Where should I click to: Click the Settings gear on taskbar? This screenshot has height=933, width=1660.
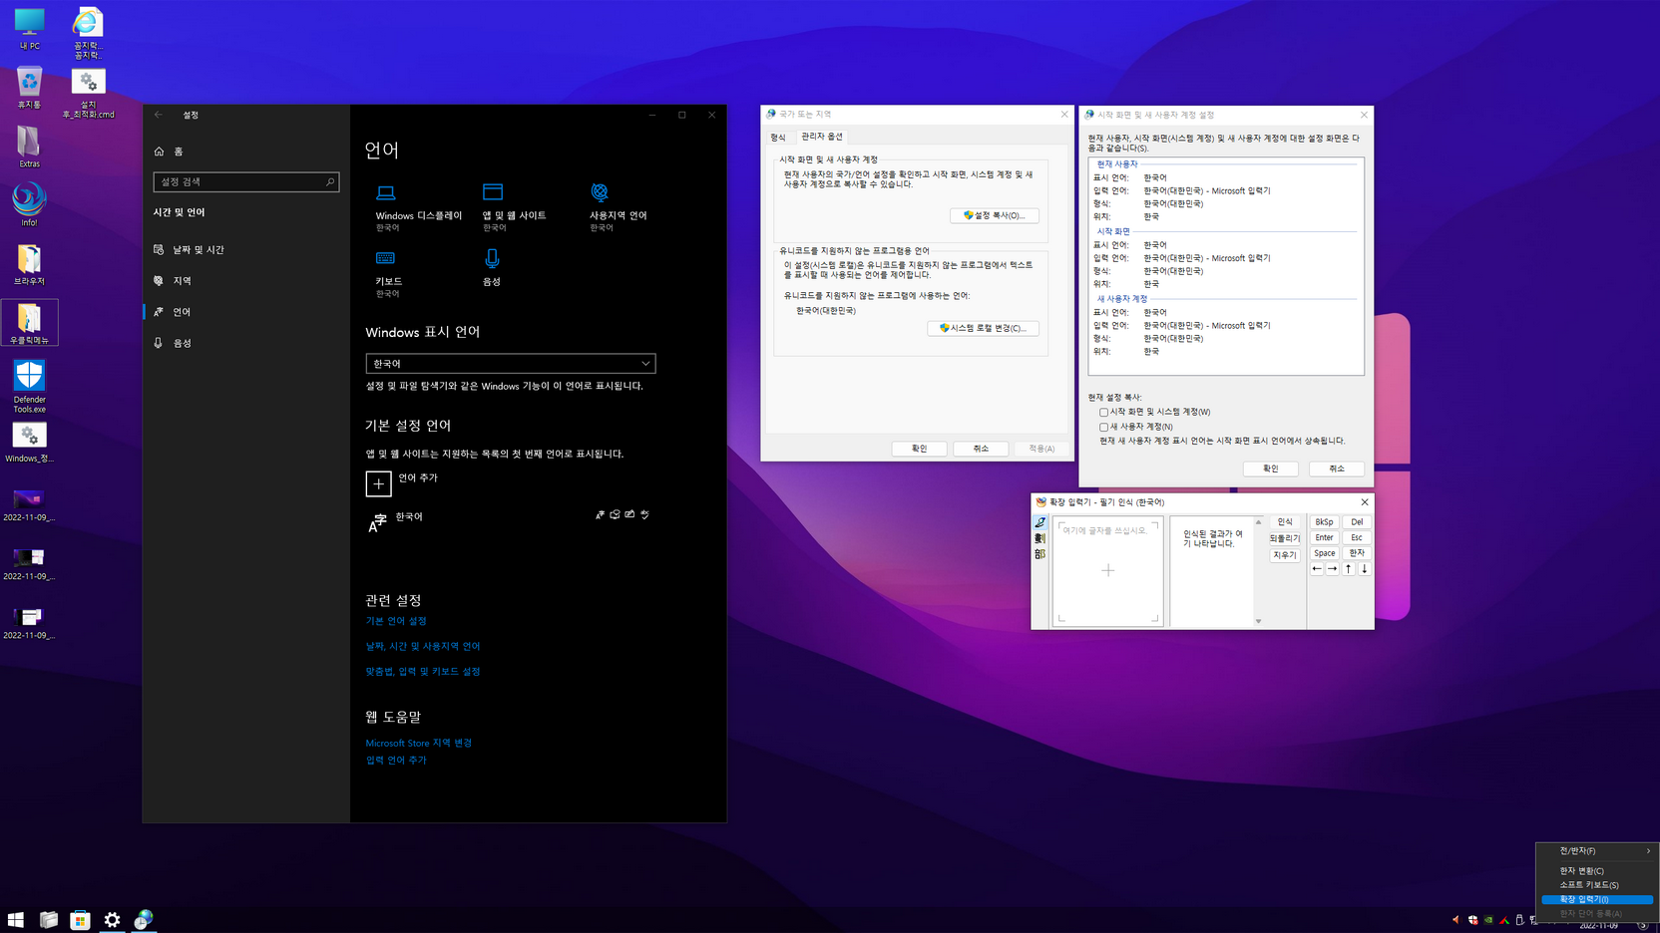pyautogui.click(x=112, y=919)
